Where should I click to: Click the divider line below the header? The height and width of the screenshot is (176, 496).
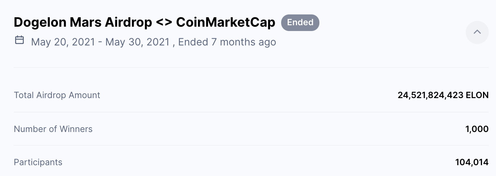tap(251, 67)
